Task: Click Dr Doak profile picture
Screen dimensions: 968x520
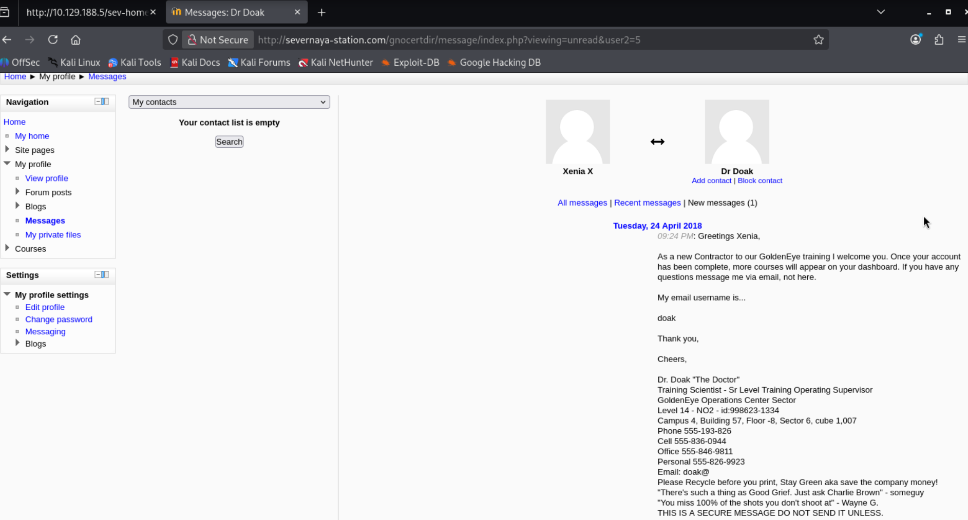Action: [x=737, y=132]
